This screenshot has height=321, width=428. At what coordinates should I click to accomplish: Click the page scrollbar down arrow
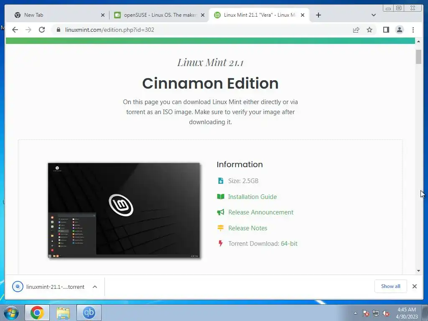(418, 271)
